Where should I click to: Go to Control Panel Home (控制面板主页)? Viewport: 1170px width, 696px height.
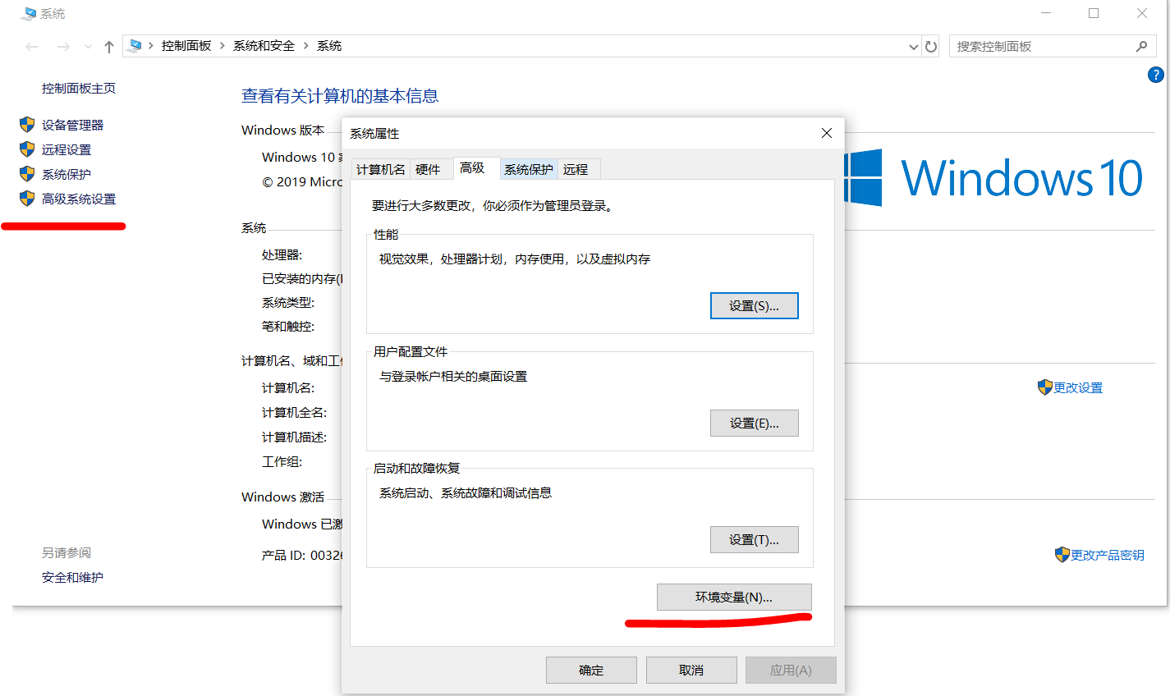point(79,89)
